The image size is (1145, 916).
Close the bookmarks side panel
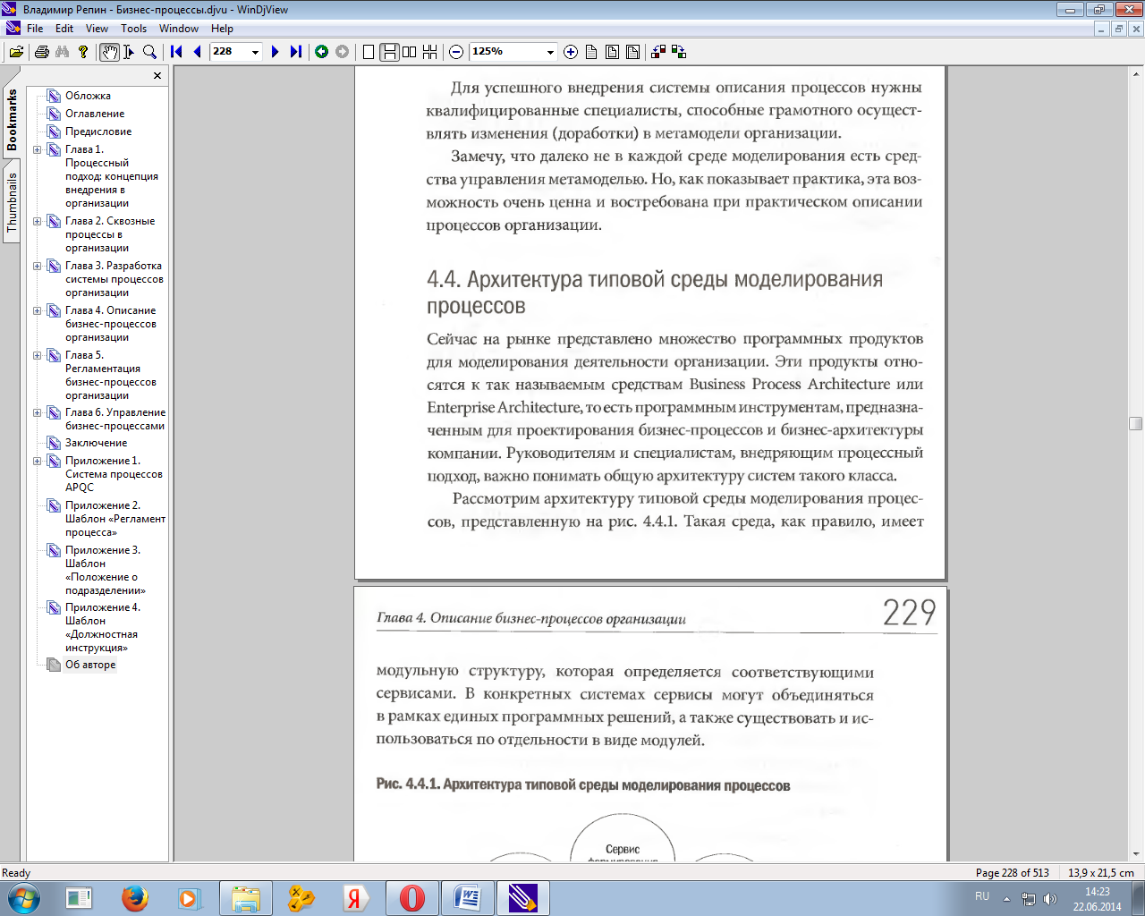click(157, 76)
